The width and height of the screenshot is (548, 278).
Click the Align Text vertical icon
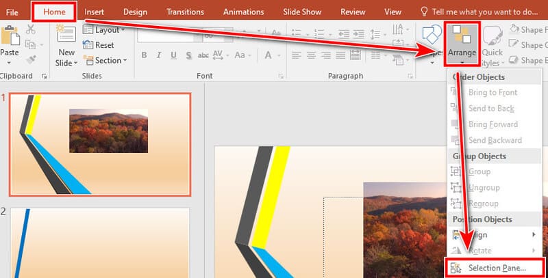pos(398,43)
